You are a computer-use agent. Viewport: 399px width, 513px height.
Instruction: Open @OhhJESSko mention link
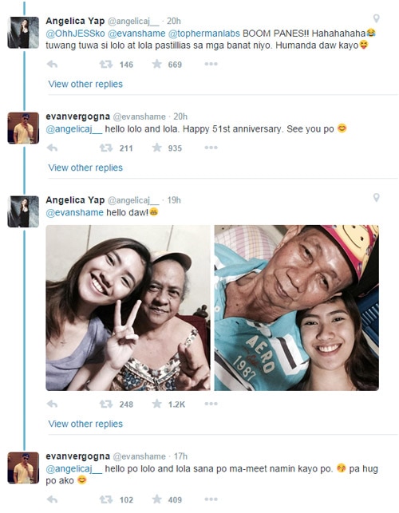[x=75, y=34]
